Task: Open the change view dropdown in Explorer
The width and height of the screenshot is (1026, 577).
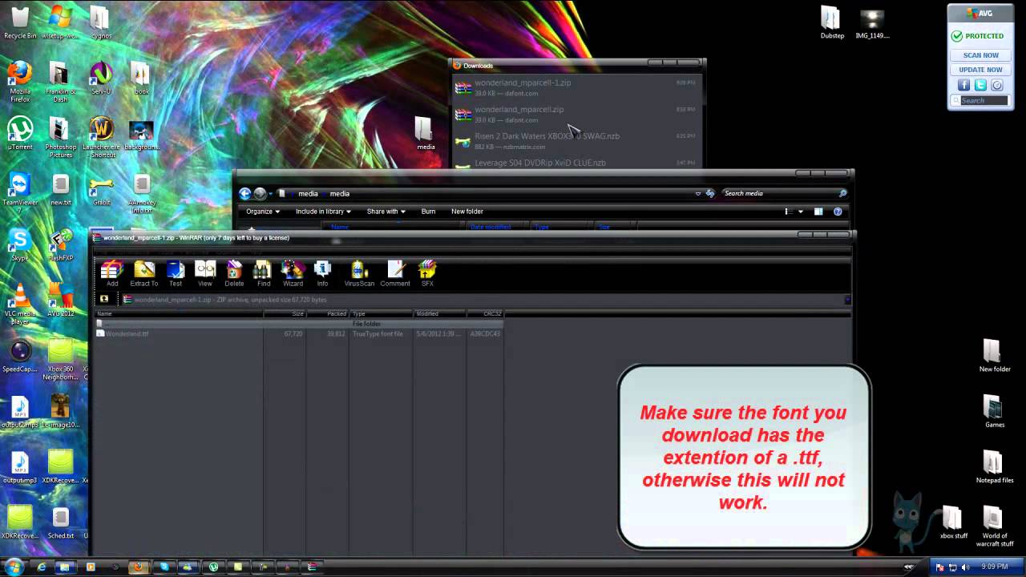Action: click(x=801, y=212)
